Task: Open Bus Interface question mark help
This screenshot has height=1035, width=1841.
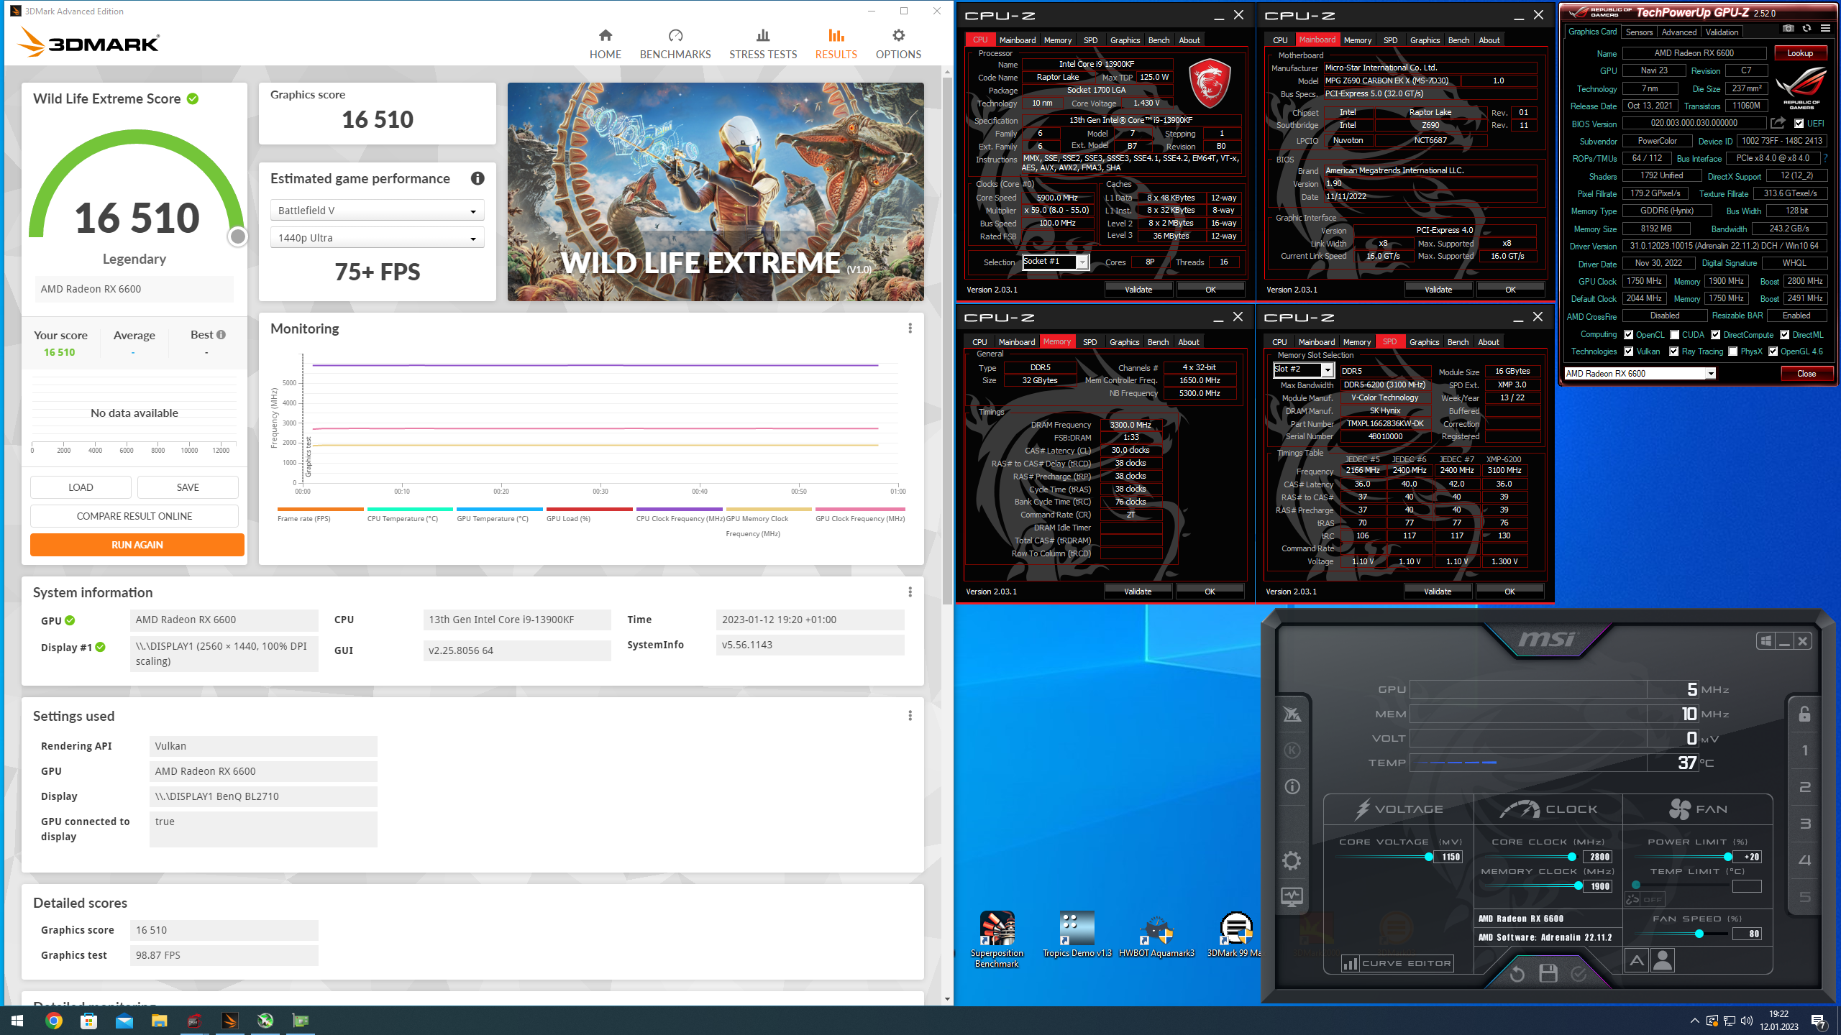Action: click(1826, 158)
